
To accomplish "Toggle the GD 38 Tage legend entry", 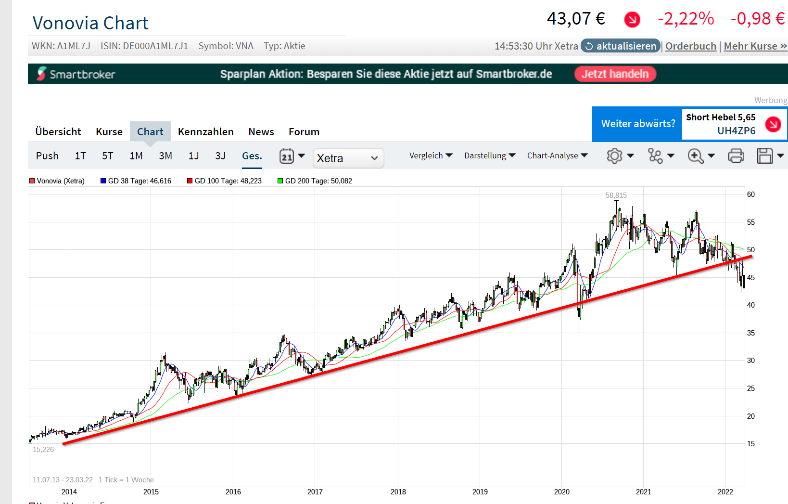I will click(136, 181).
